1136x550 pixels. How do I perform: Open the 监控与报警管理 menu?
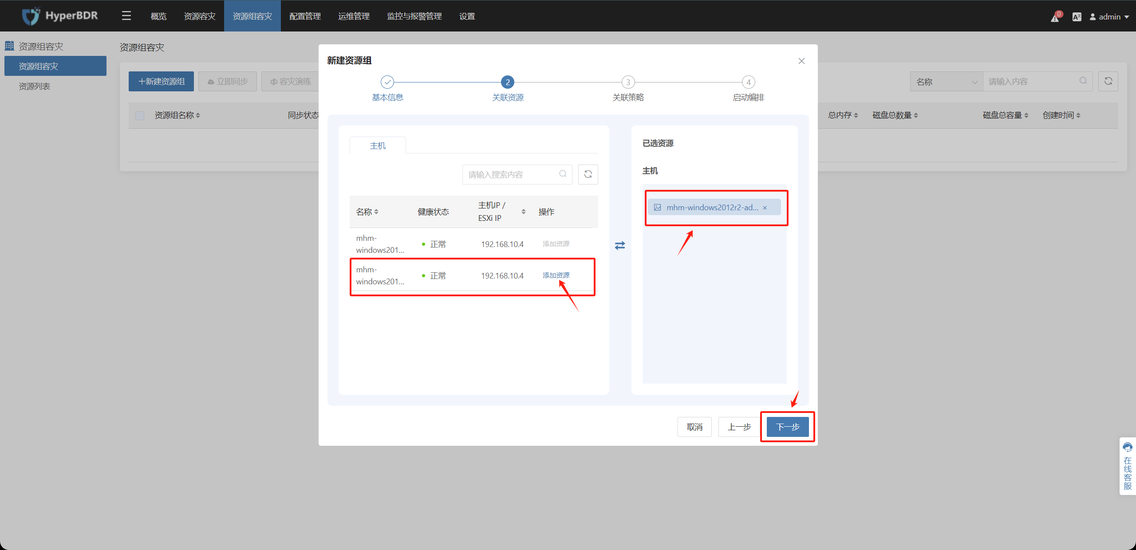coord(414,16)
